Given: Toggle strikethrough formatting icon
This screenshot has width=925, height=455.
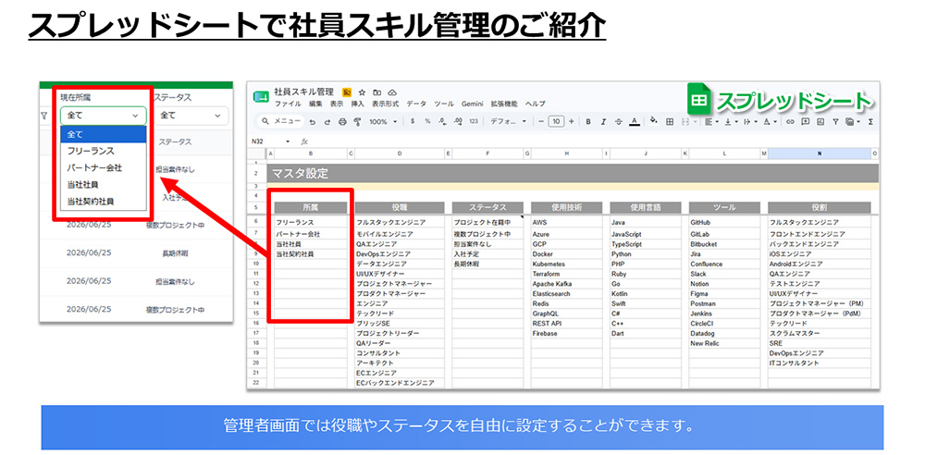Looking at the screenshot, I should click(x=619, y=121).
